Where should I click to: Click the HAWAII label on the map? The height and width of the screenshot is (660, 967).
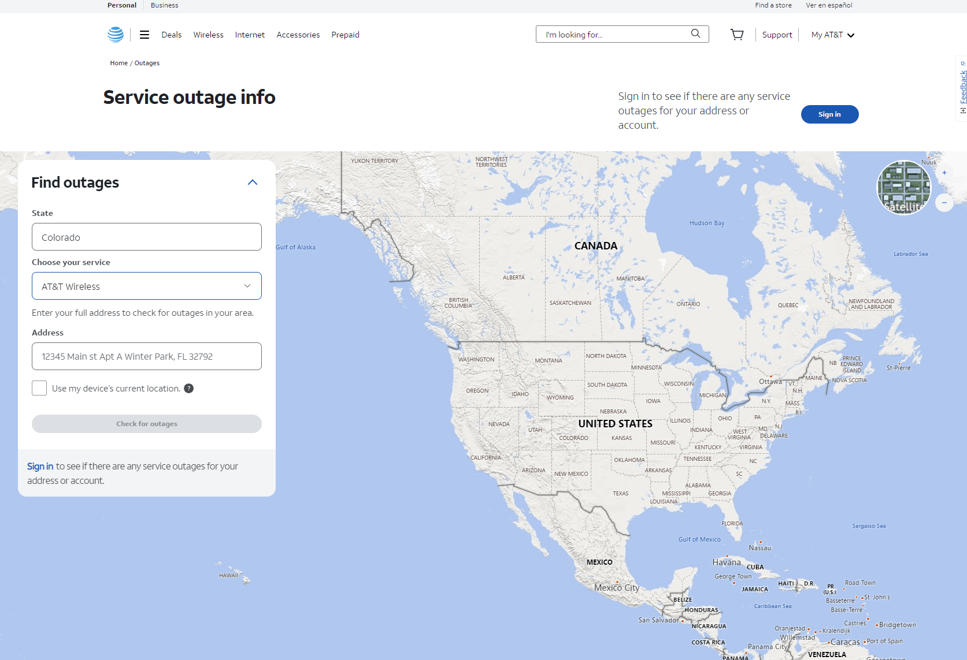pyautogui.click(x=228, y=576)
